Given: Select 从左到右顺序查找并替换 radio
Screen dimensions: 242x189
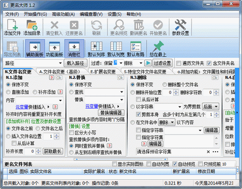Looking at the screenshot, I should [x=71, y=152].
